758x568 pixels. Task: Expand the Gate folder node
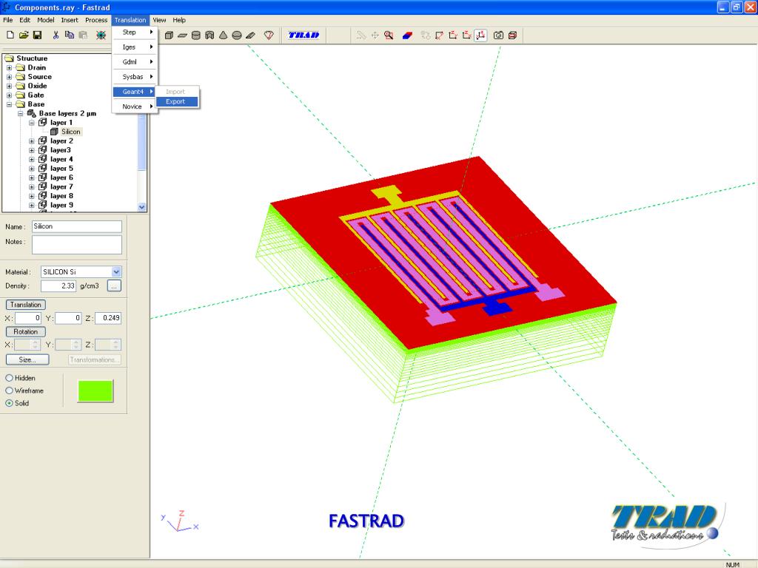click(x=9, y=95)
